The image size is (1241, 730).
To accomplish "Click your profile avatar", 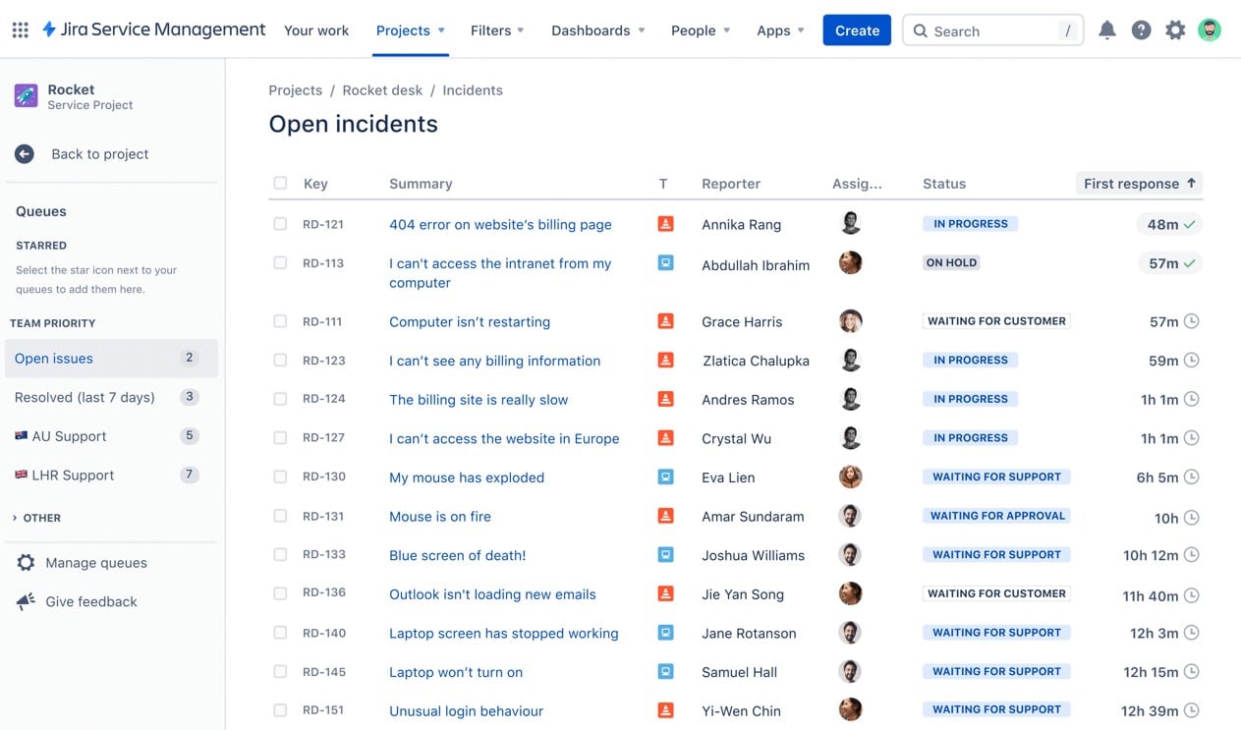I will [1210, 29].
